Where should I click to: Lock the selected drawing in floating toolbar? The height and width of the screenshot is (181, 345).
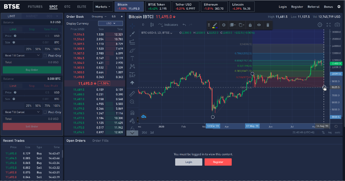coord(250,25)
